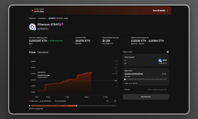Click the chart tooltip showing ETH in bids

[x=44, y=75]
